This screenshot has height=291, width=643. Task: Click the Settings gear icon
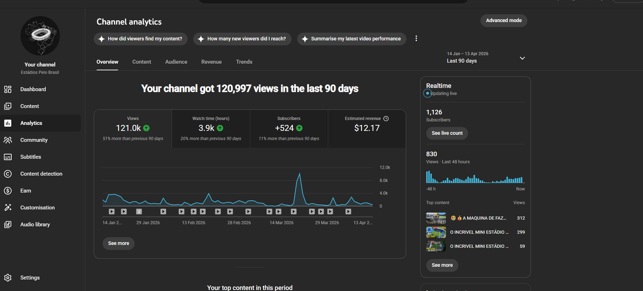click(x=8, y=278)
